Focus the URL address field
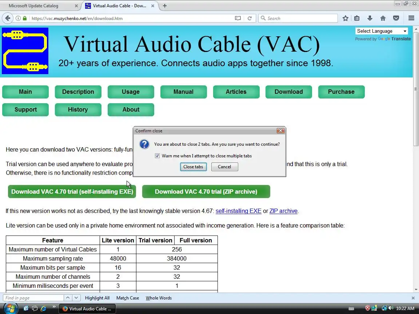Screen dimensions: 419x314 point(131,18)
